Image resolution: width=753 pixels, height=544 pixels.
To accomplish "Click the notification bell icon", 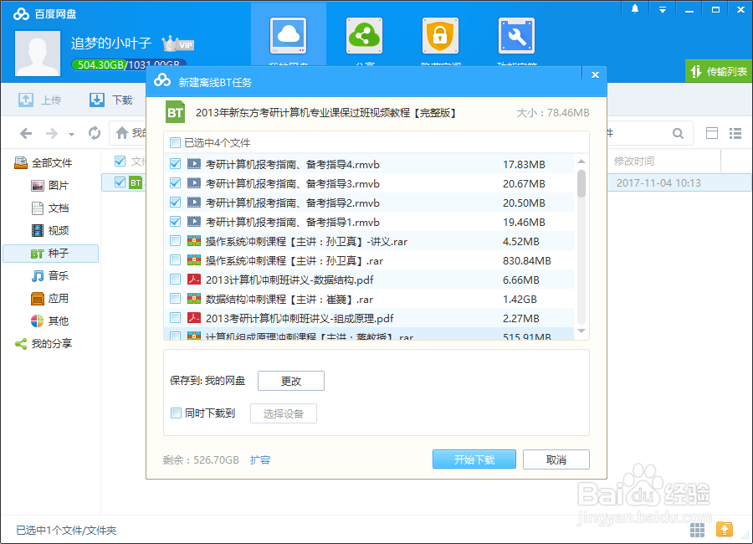I will [635, 9].
